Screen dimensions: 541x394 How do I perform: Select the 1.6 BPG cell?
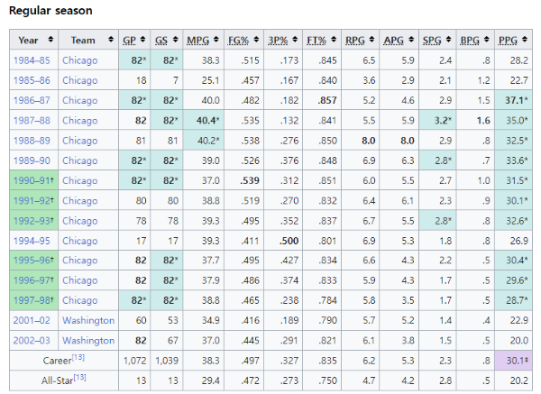pos(475,121)
